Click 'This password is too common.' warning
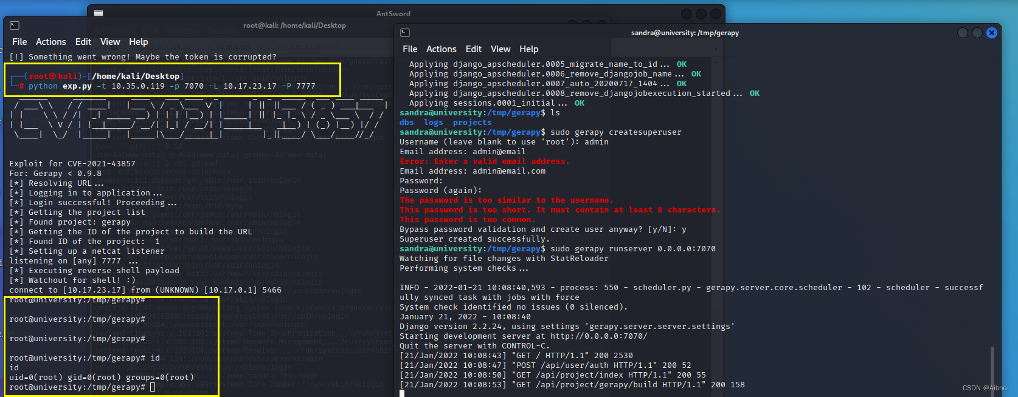1018x397 pixels. [468, 220]
